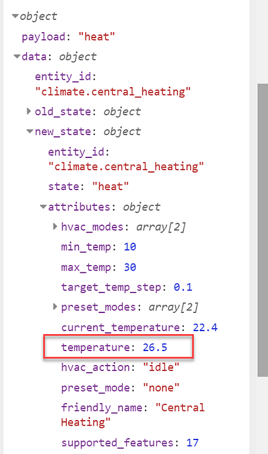268x454 pixels.
Task: Select the payload "heat" value
Action: (x=97, y=37)
